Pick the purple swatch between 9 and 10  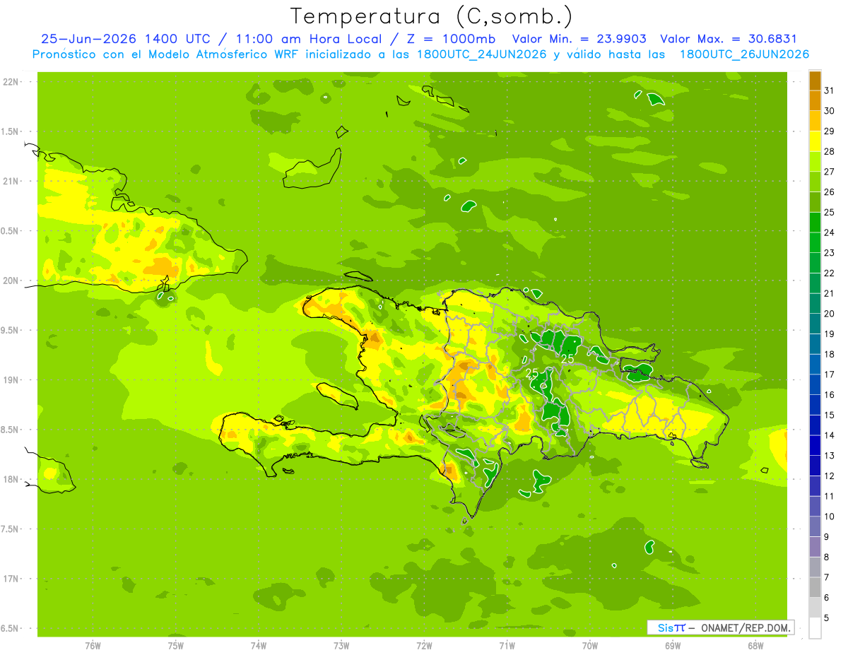pyautogui.click(x=815, y=526)
